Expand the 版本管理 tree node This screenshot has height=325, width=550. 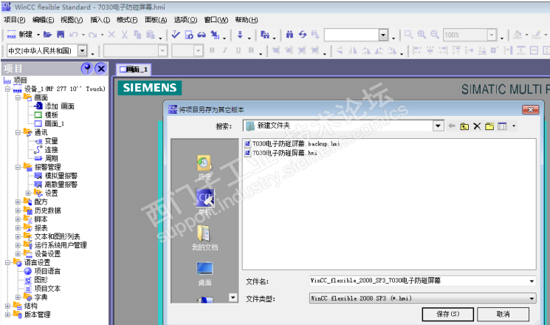pyautogui.click(x=7, y=315)
